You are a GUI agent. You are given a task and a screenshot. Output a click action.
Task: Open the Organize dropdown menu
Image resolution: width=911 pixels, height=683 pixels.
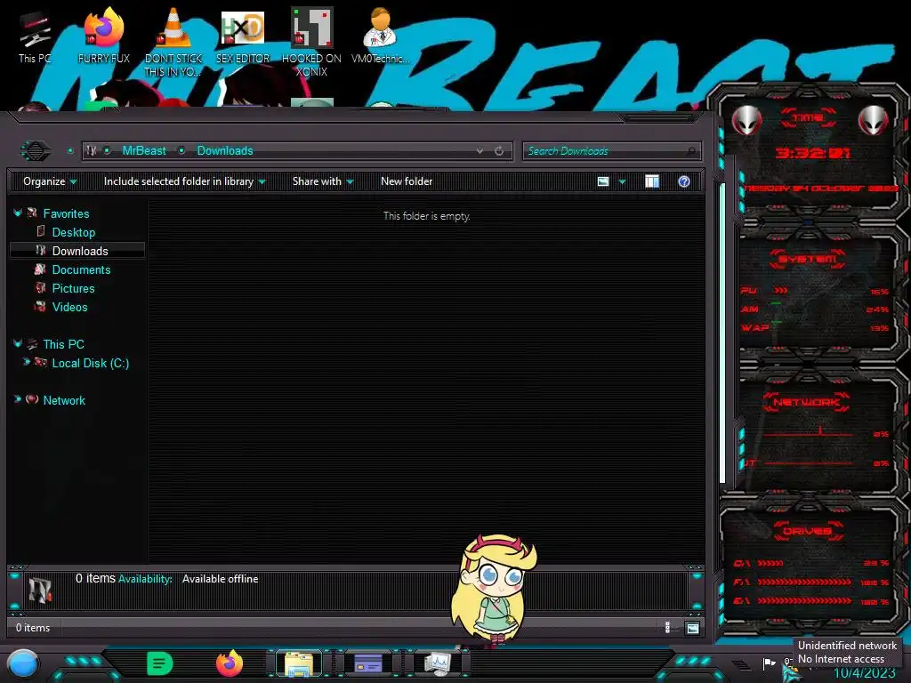click(50, 181)
